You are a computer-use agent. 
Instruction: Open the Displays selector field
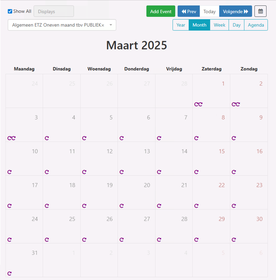coord(54,11)
